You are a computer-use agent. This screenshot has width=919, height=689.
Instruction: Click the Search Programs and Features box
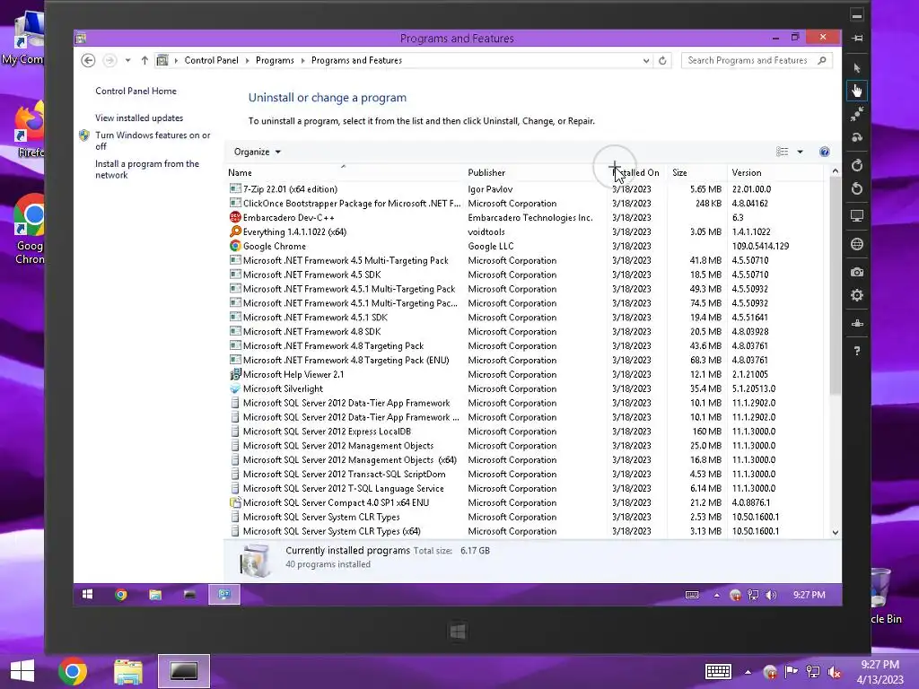pyautogui.click(x=757, y=60)
